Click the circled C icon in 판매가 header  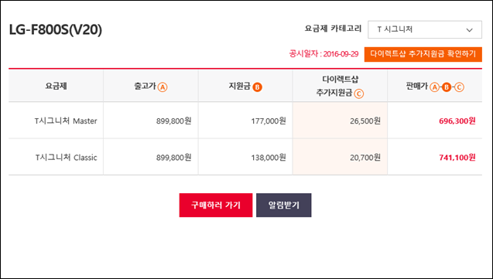coord(459,87)
